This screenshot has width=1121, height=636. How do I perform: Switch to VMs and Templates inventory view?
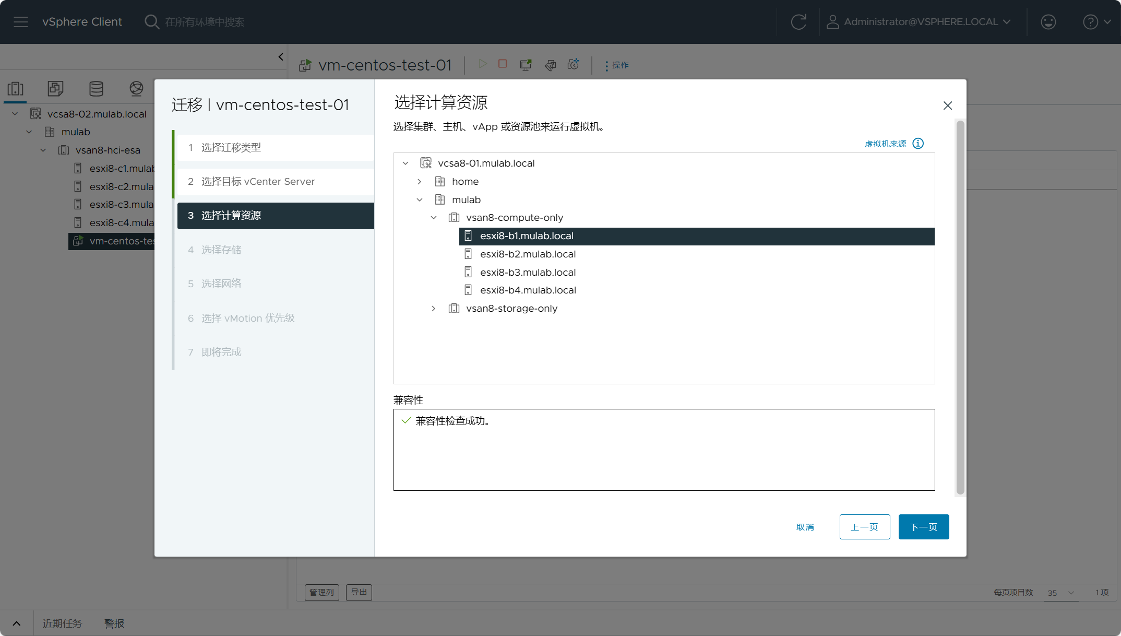tap(55, 89)
